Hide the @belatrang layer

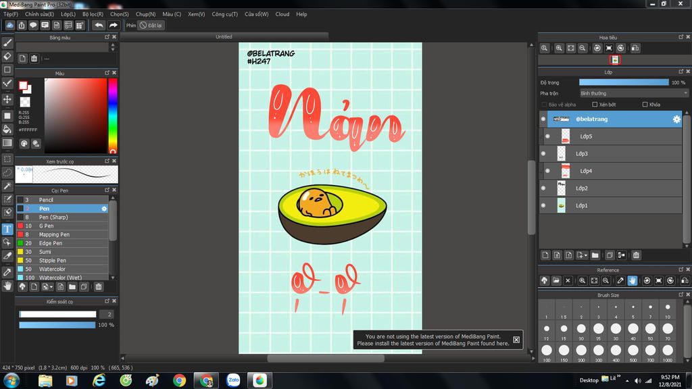click(x=543, y=119)
